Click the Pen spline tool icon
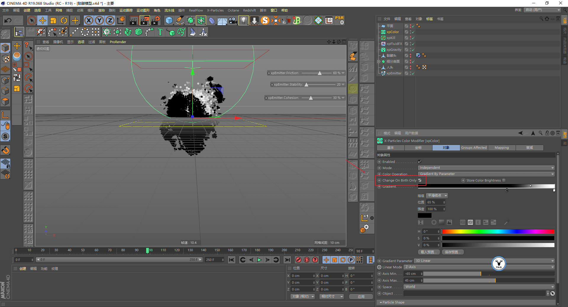 tap(180, 20)
